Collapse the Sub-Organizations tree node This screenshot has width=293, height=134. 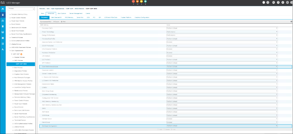pos(10,51)
